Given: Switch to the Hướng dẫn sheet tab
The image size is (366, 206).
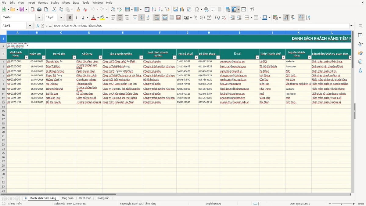Looking at the screenshot, I should (x=103, y=198).
